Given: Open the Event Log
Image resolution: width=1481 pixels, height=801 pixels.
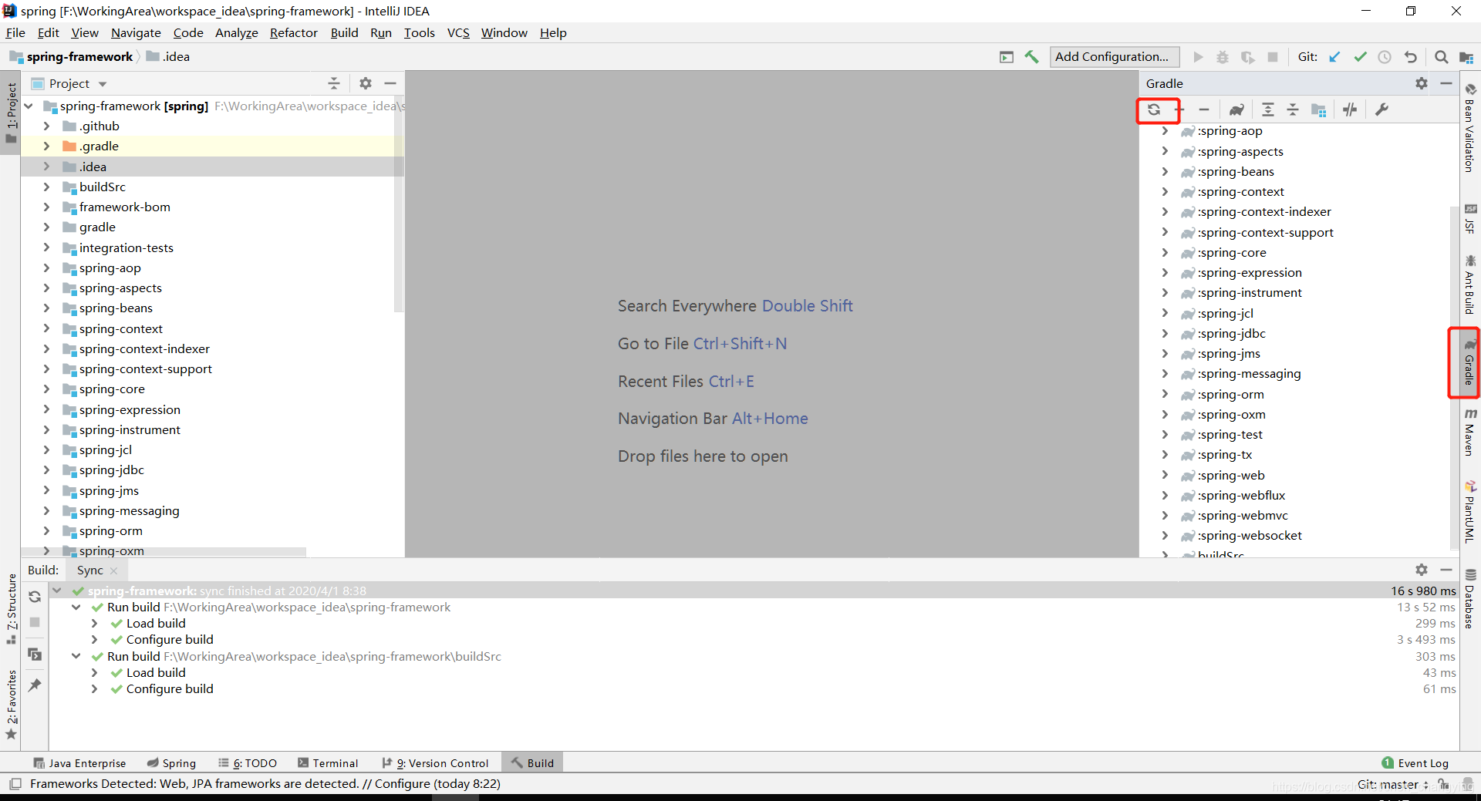Looking at the screenshot, I should pyautogui.click(x=1415, y=763).
